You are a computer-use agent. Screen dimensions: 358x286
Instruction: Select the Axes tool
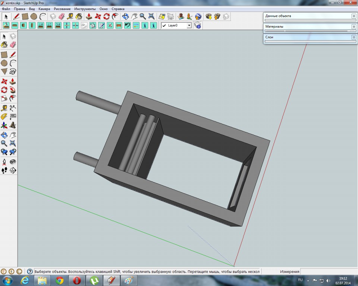point(4,125)
